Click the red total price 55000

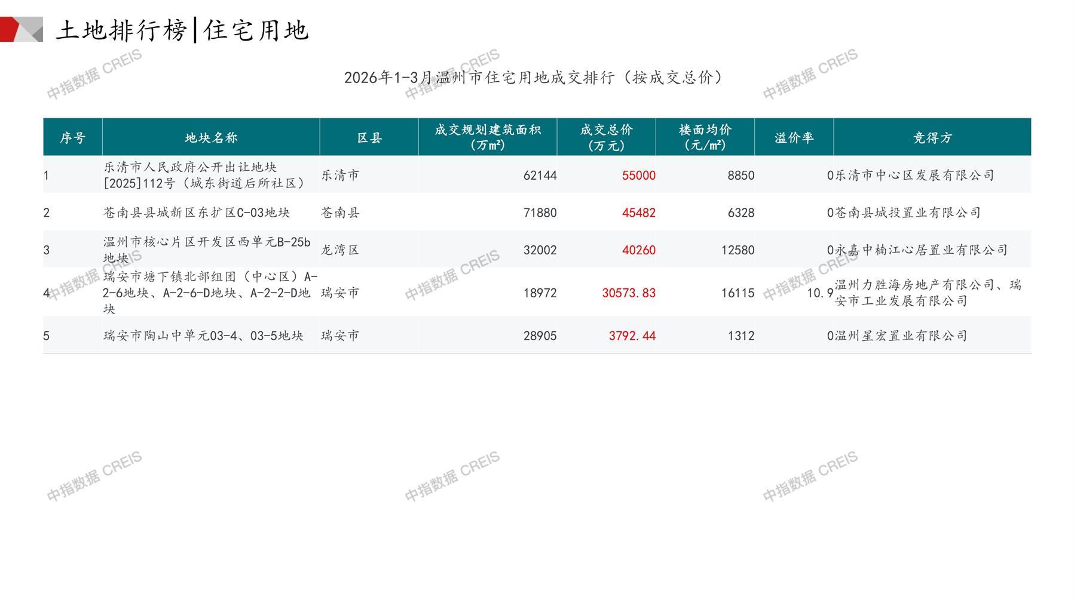pyautogui.click(x=638, y=176)
